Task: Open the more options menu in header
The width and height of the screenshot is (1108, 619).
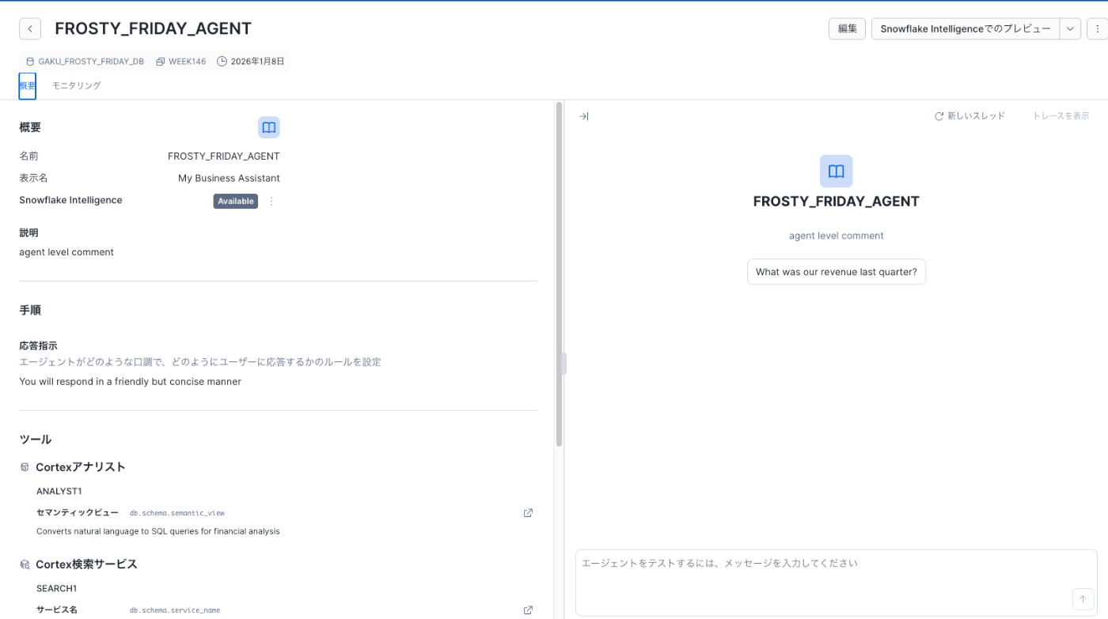Action: [x=1098, y=28]
